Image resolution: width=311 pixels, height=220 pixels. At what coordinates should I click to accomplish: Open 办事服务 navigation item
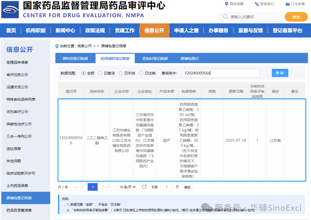pos(218,30)
